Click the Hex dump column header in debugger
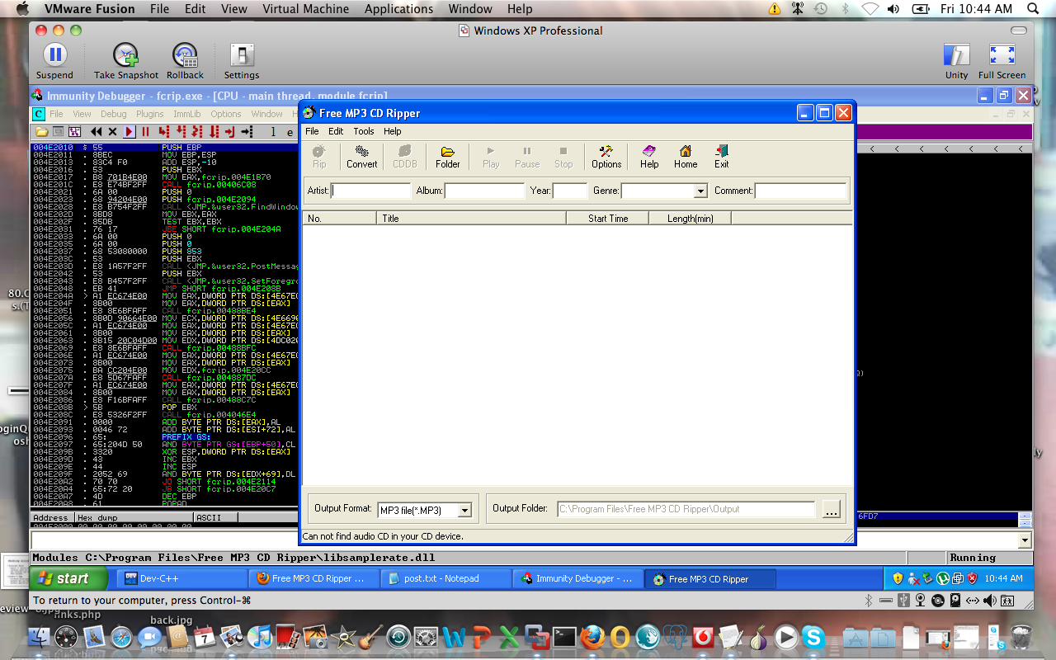The height and width of the screenshot is (660, 1056). tap(134, 517)
